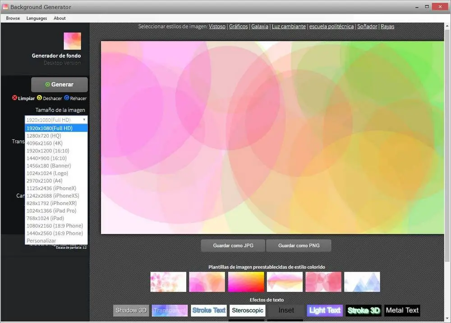Screen dimensions: 451x323
Task: Select the Luz cambiante image style
Action: (289, 27)
